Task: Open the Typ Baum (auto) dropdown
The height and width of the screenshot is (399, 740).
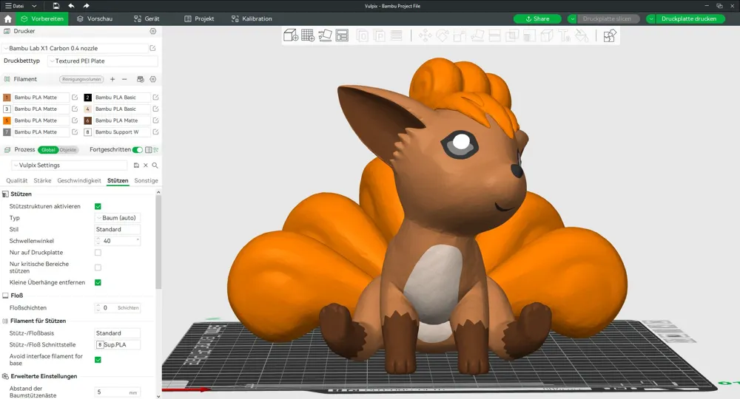Action: click(118, 218)
